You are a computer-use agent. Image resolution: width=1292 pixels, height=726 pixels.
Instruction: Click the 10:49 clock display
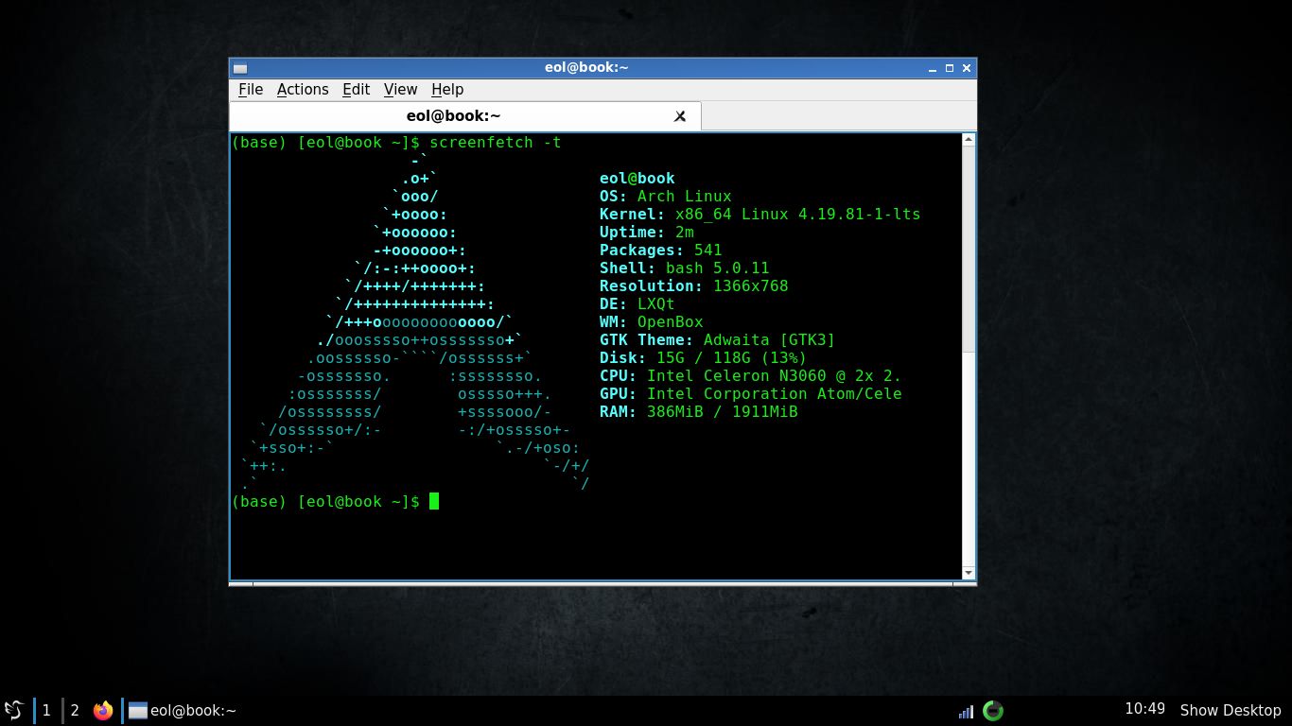pos(1144,709)
